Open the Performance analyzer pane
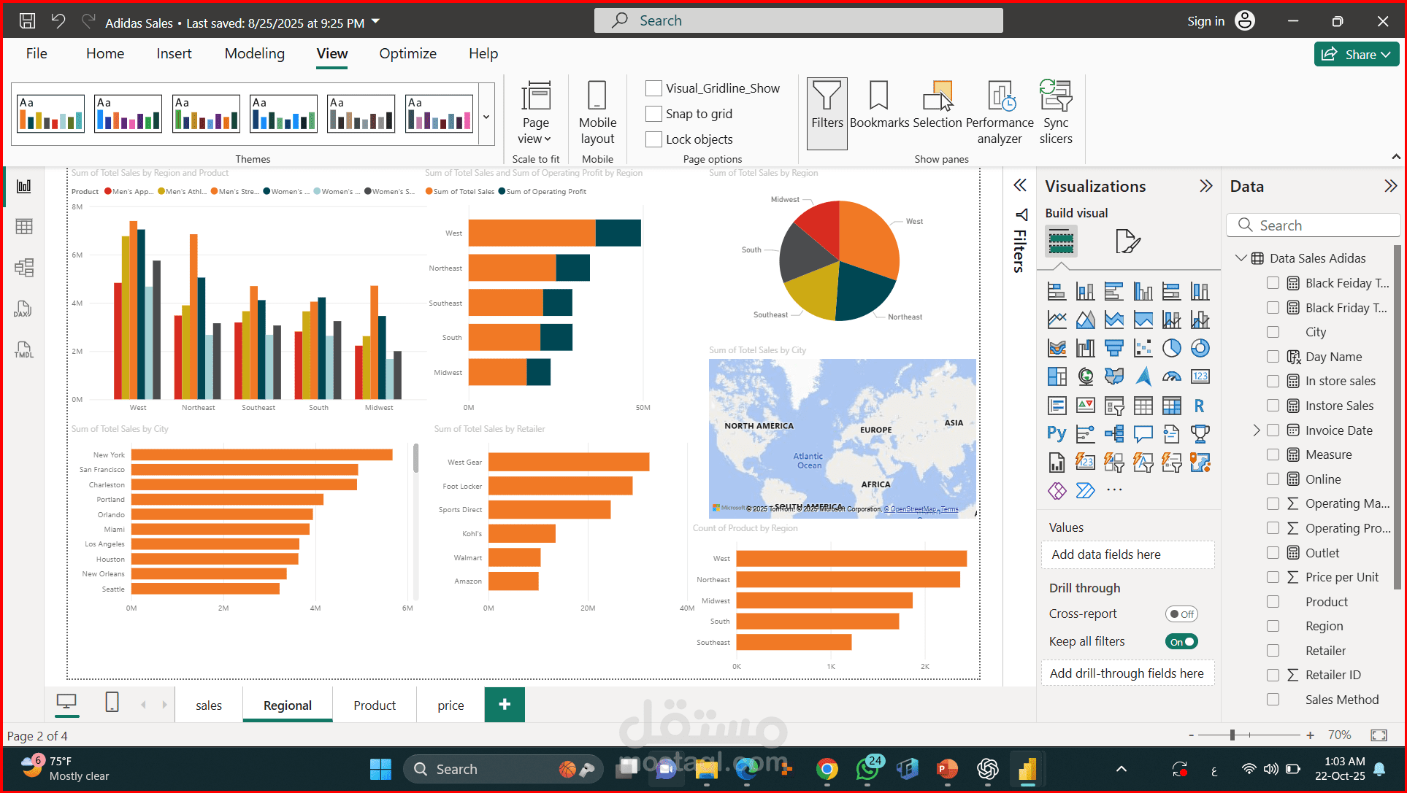 click(x=1000, y=113)
